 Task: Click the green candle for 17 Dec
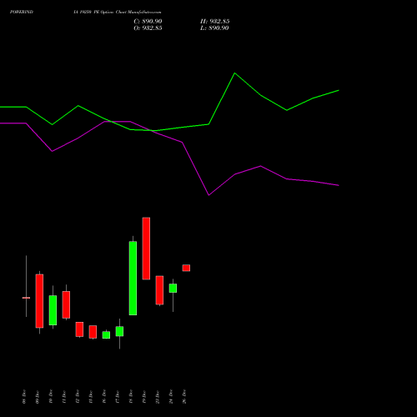[x=119, y=331]
